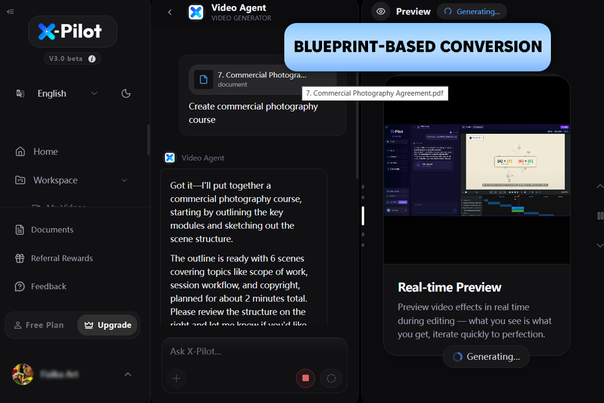Open Workspace in the sidebar
The width and height of the screenshot is (604, 403).
coord(55,180)
